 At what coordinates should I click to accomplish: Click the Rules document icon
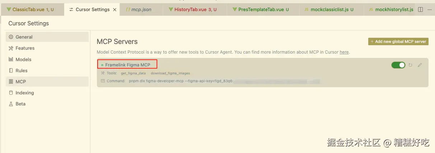[11, 70]
